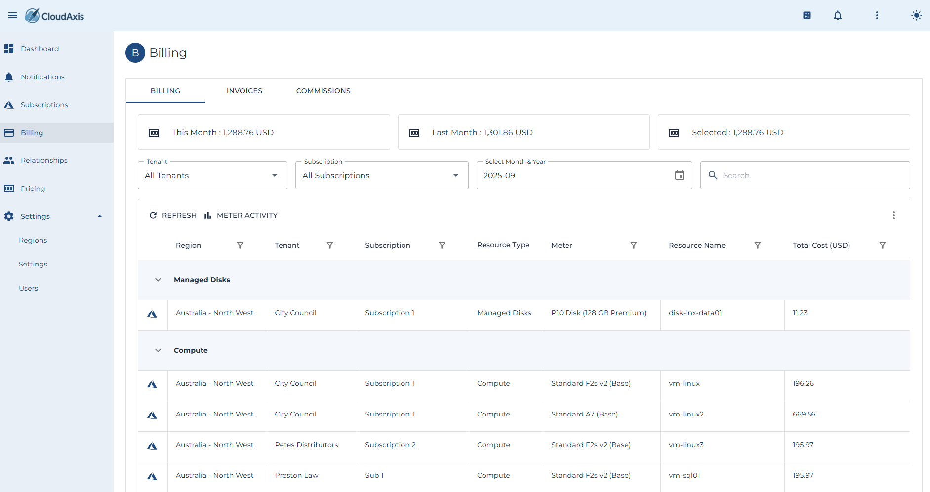The width and height of the screenshot is (930, 492).
Task: Open the hamburger navigation menu
Action: [x=13, y=16]
